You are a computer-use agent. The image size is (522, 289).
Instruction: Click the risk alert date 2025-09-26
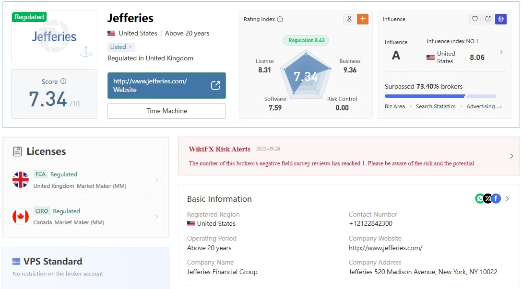[x=268, y=149]
